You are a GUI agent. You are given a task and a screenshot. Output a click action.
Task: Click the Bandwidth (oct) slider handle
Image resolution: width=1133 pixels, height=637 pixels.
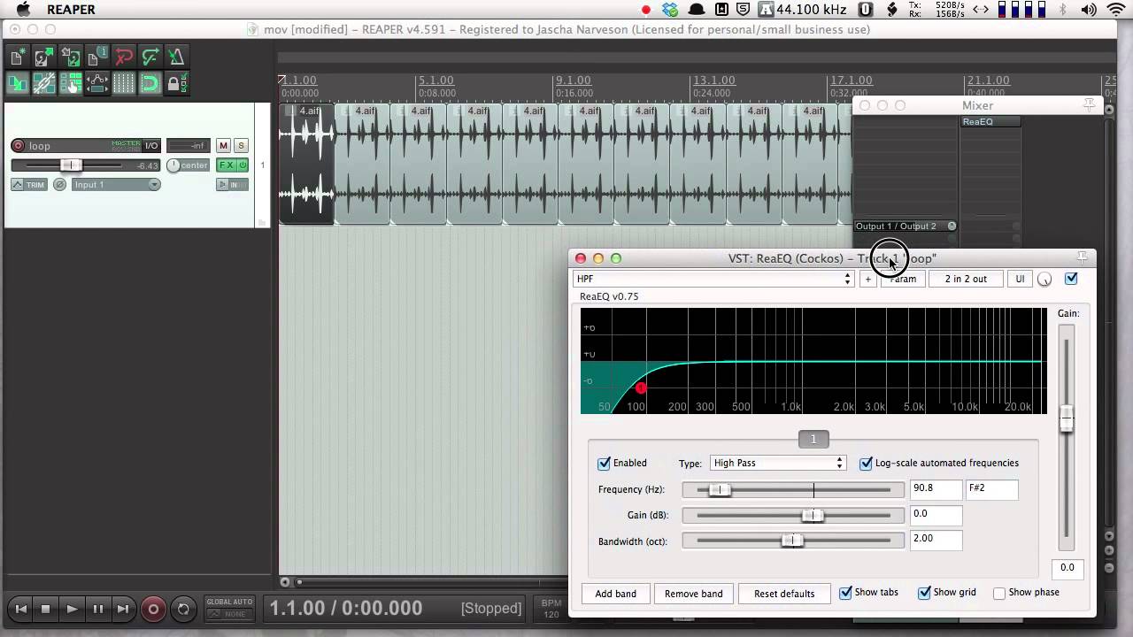click(793, 541)
